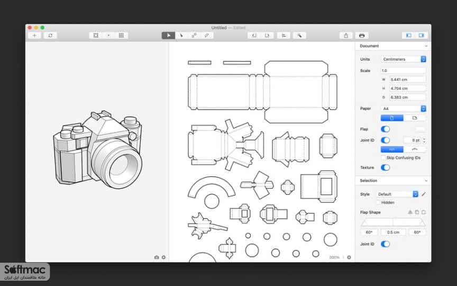Open the Units Centimeters dropdown
This screenshot has height=286, width=457.
coord(404,59)
